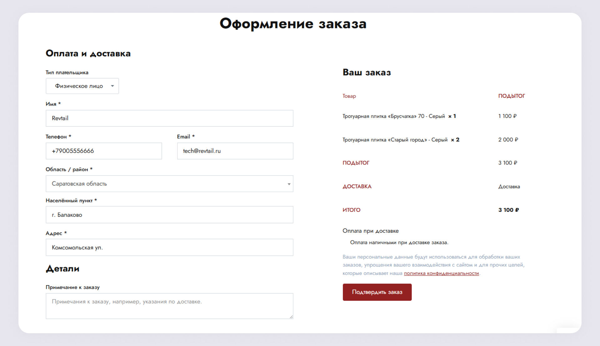Focus the Примечание к заказу textarea

tap(169, 306)
